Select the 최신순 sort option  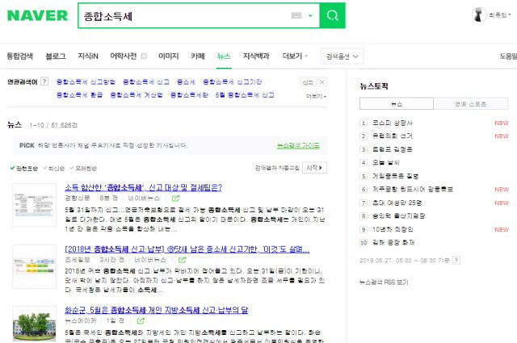[x=56, y=168]
